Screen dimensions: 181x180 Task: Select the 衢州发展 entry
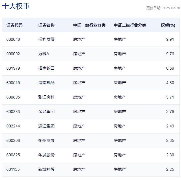coord(46,140)
